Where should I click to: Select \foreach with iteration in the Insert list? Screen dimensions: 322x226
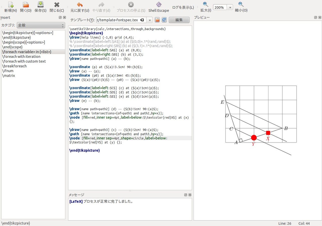[21, 57]
